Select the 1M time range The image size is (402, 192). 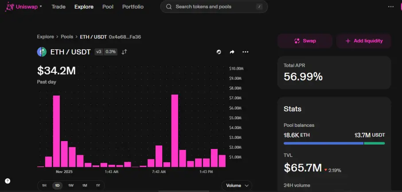pos(85,185)
